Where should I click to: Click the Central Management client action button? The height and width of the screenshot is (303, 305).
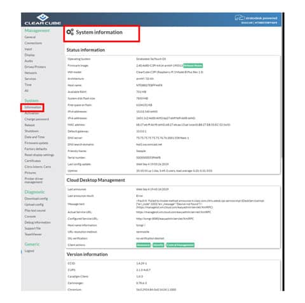[x=180, y=245]
